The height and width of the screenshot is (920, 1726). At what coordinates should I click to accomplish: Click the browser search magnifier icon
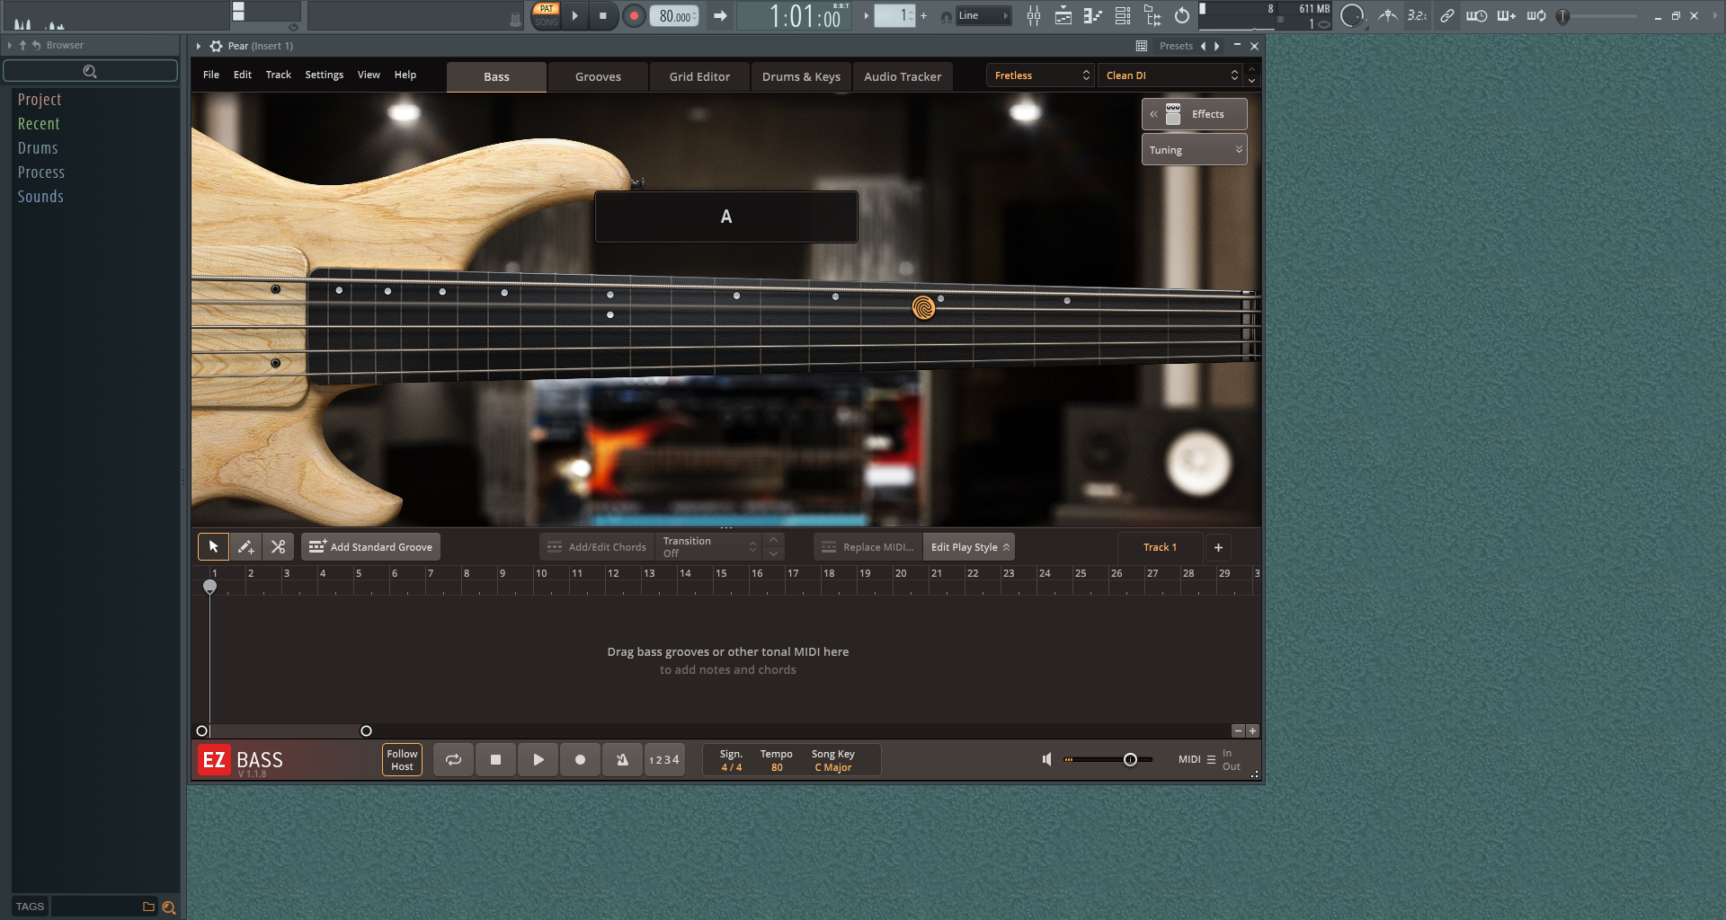click(90, 71)
